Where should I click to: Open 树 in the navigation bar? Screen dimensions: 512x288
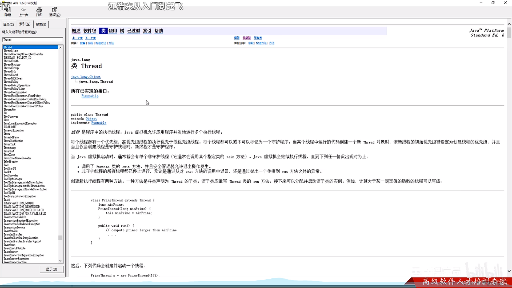(122, 31)
